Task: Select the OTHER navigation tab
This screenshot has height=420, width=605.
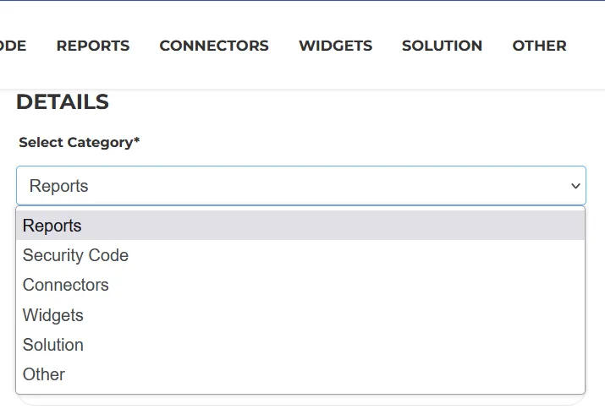Action: [539, 46]
